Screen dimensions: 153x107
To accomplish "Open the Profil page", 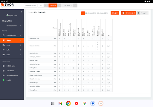I will tap(12, 80).
